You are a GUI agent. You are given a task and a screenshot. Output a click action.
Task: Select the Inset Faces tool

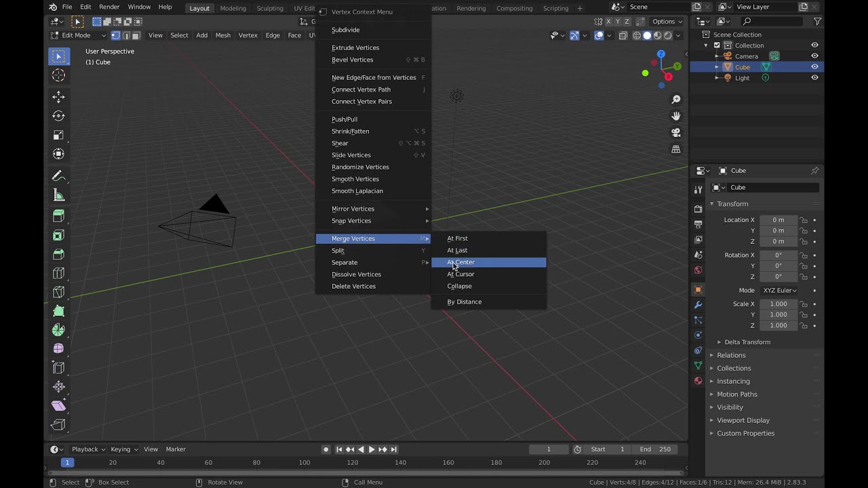click(58, 235)
